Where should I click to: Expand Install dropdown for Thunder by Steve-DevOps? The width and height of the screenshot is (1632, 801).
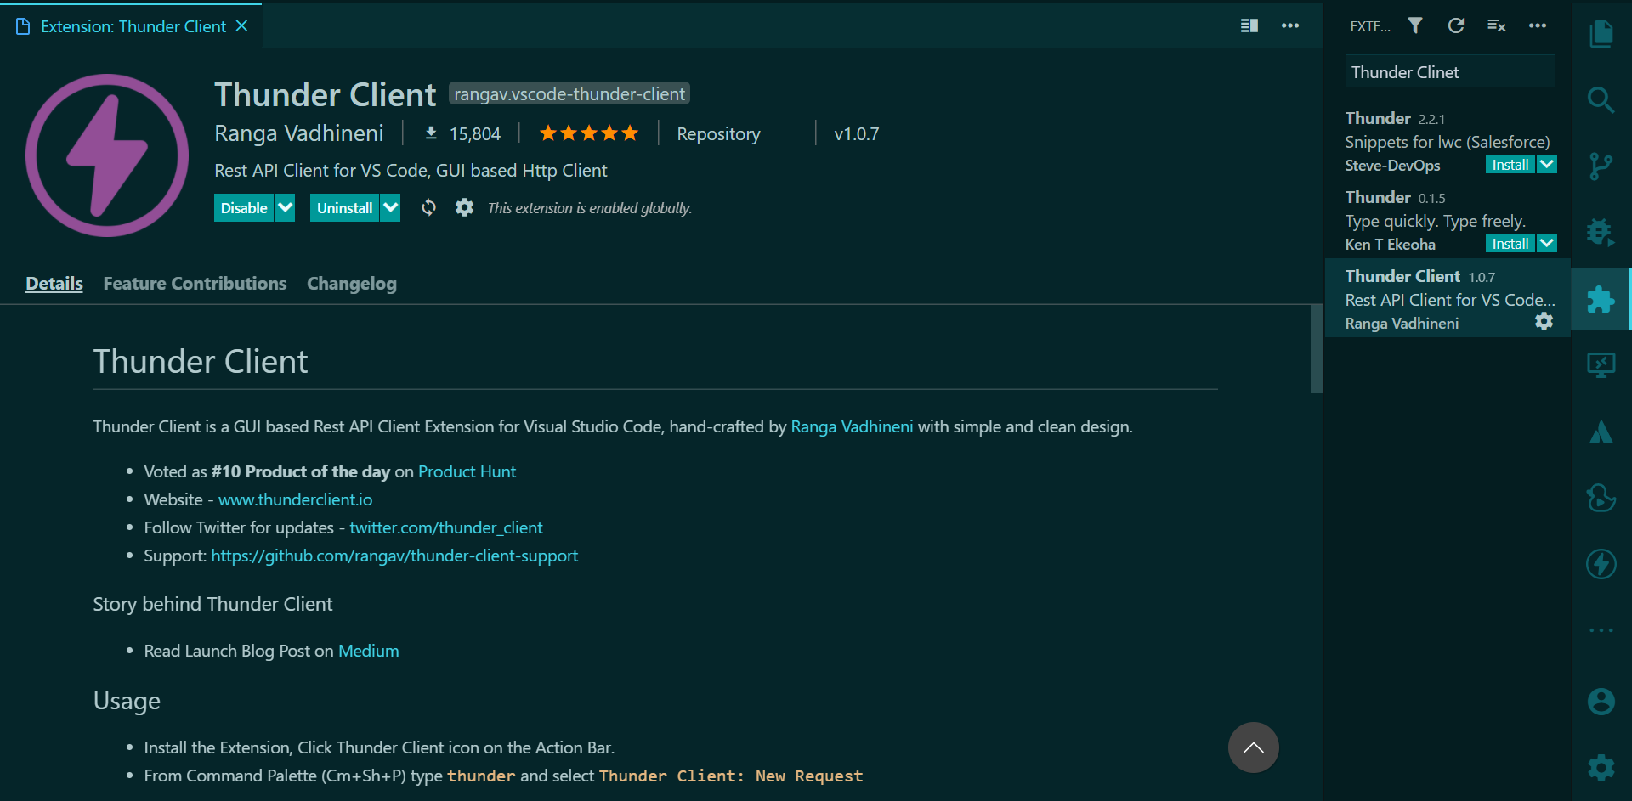point(1547,164)
